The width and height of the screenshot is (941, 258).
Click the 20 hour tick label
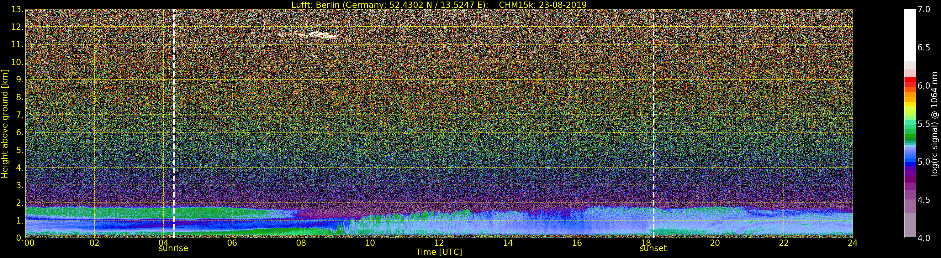click(715, 243)
